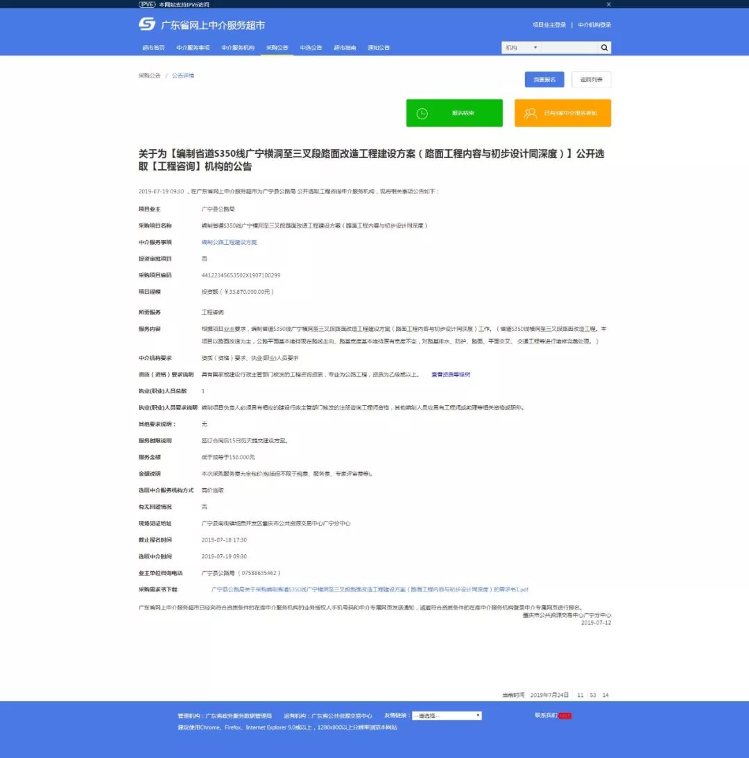Click service amount 低于或等于150,000元
This screenshot has height=758, width=749.
[x=227, y=457]
